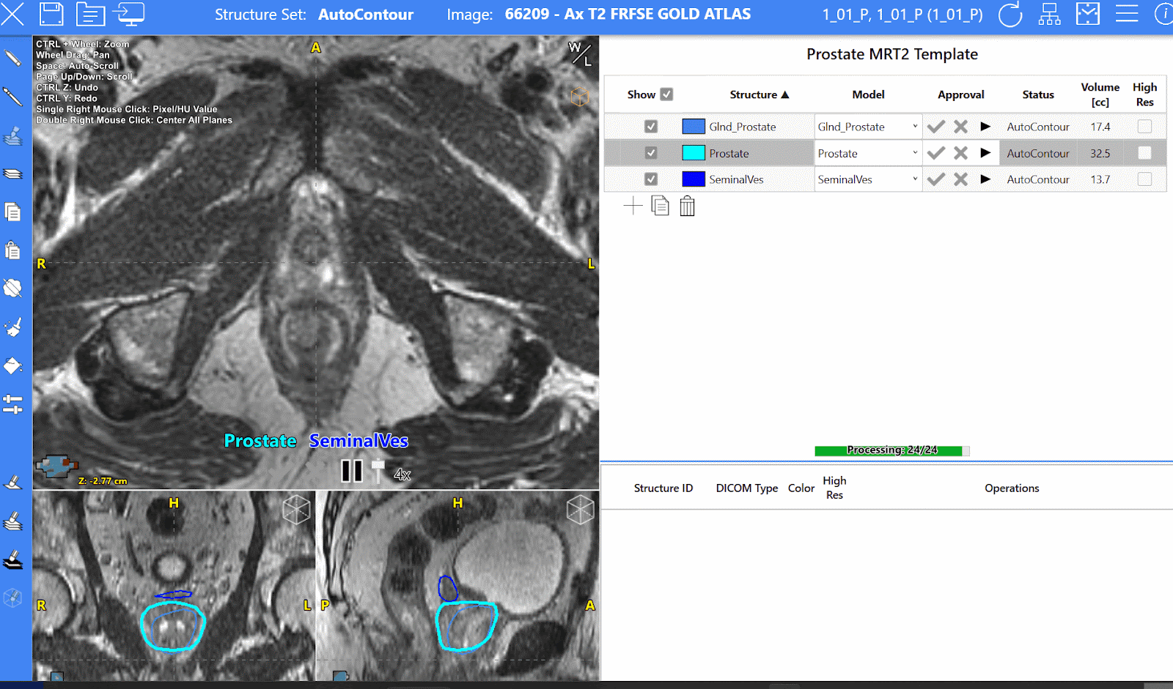Click the copy contours icon in left sidebar
1173x689 pixels.
(x=12, y=212)
